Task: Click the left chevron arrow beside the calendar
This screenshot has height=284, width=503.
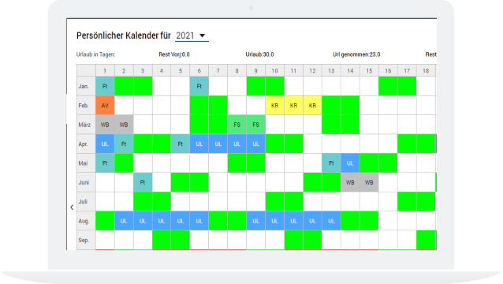Action: [72, 207]
